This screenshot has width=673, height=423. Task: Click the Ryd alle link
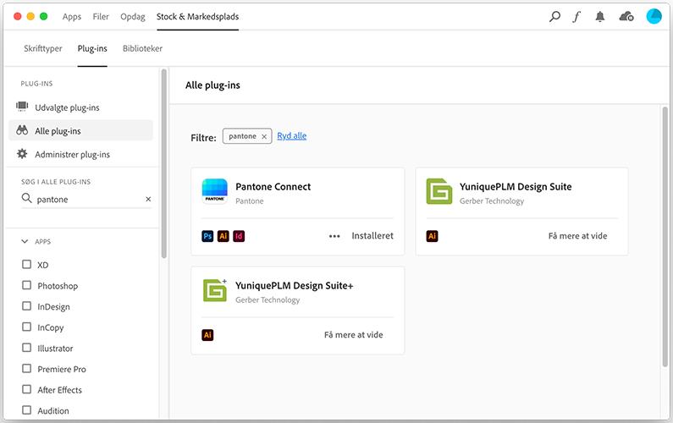coord(292,136)
